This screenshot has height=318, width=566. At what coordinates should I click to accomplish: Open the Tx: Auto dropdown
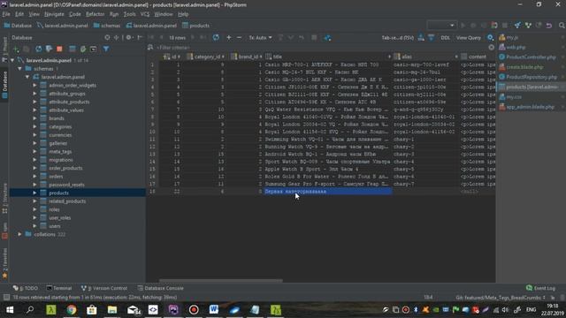[260, 37]
